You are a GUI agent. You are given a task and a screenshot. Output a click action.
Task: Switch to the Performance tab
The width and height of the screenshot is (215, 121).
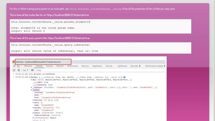(73, 66)
